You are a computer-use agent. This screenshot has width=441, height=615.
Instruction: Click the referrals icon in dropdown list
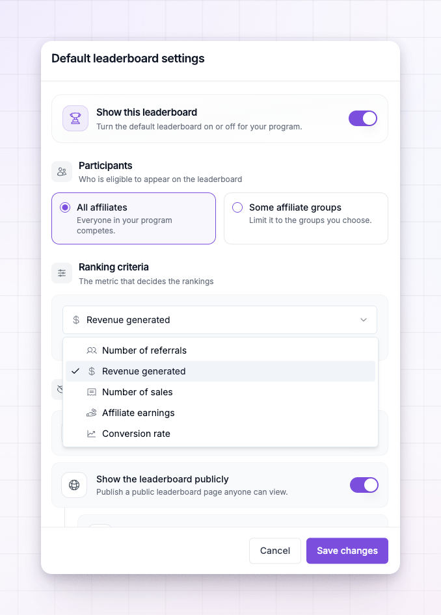pyautogui.click(x=92, y=350)
